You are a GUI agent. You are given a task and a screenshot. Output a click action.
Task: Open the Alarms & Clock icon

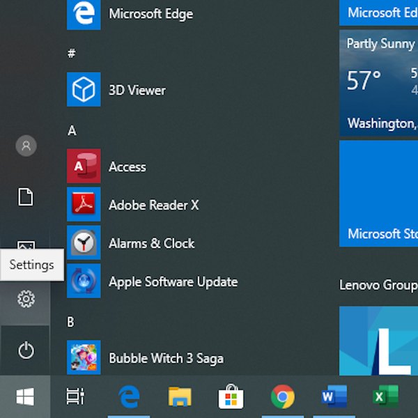[84, 242]
